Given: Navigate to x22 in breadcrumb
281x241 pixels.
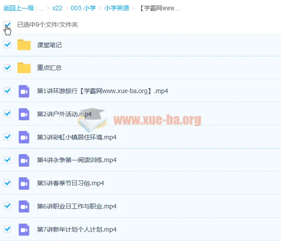Looking at the screenshot, I should pos(57,8).
